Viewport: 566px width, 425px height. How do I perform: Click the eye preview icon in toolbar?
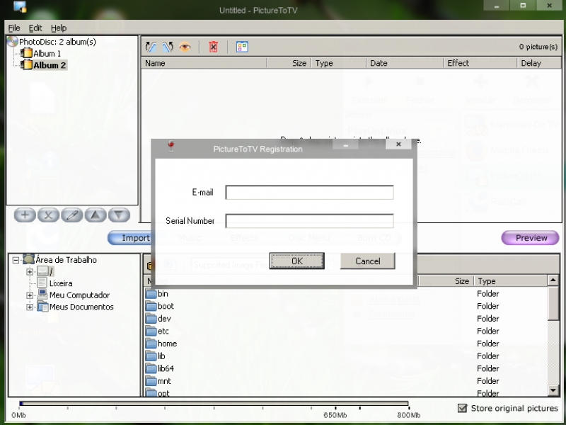[185, 47]
